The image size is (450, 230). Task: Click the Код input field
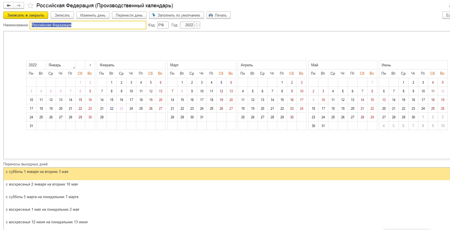(x=163, y=25)
